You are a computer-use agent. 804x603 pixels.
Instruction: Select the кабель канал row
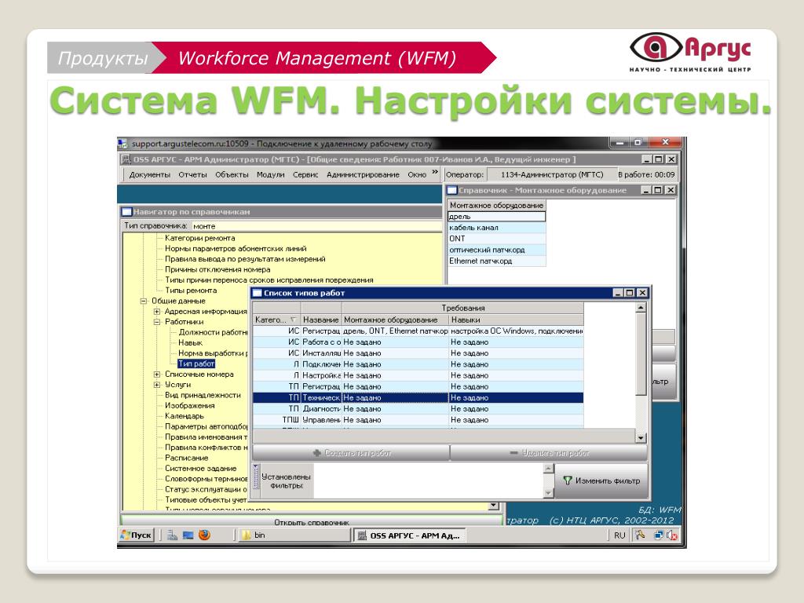tap(496, 228)
